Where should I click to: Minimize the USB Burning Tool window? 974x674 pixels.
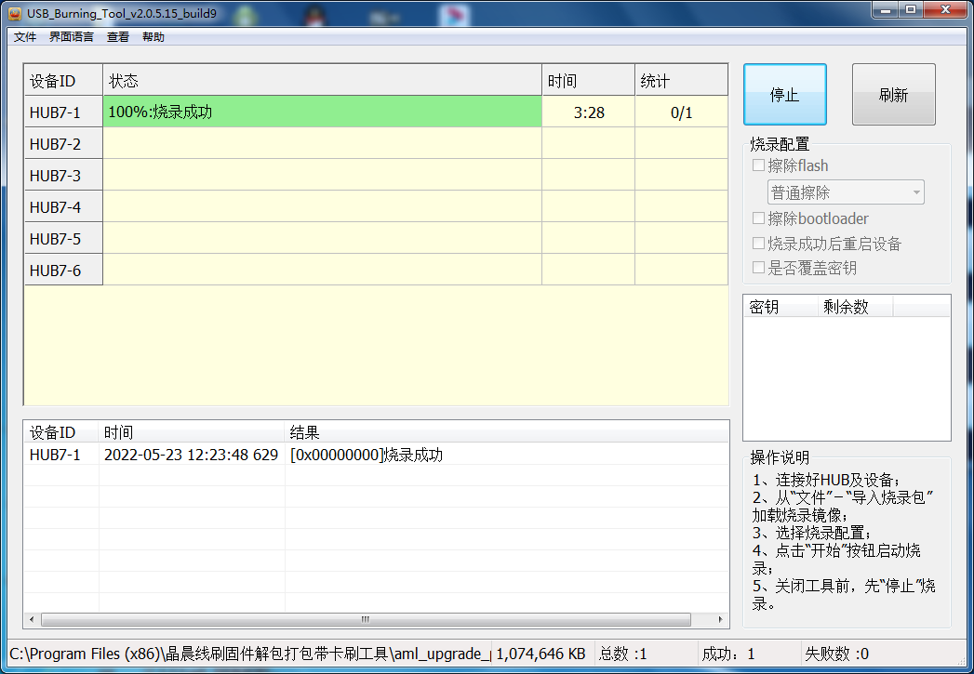click(886, 10)
